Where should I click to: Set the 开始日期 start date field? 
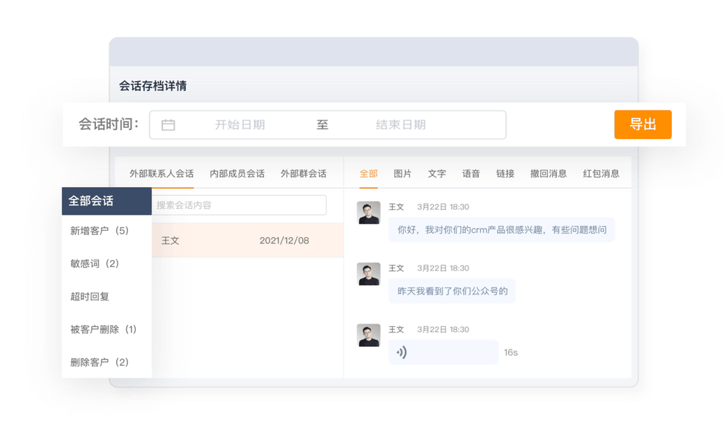(239, 125)
